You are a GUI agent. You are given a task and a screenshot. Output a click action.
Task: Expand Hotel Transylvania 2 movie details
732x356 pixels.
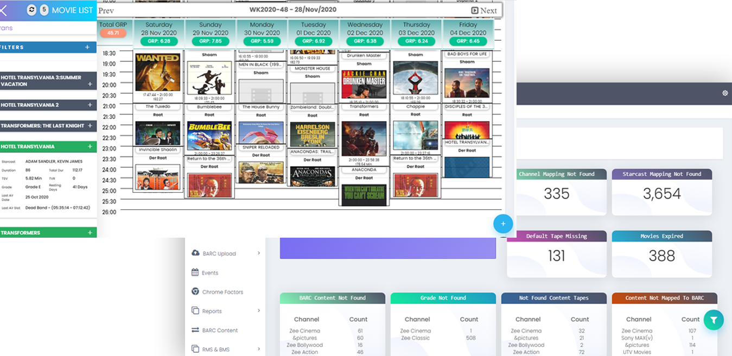[90, 105]
